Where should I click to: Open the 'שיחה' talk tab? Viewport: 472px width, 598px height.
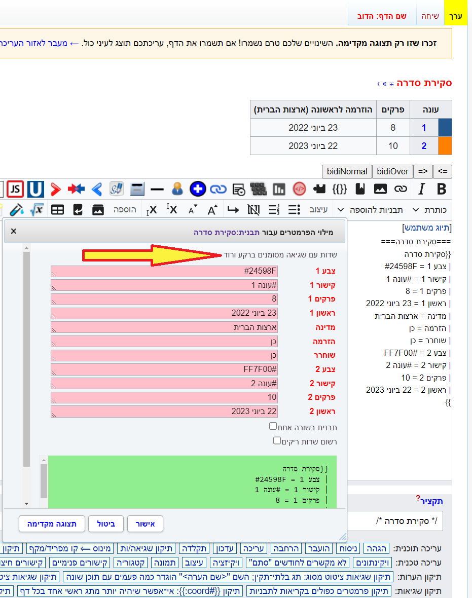coord(430,16)
